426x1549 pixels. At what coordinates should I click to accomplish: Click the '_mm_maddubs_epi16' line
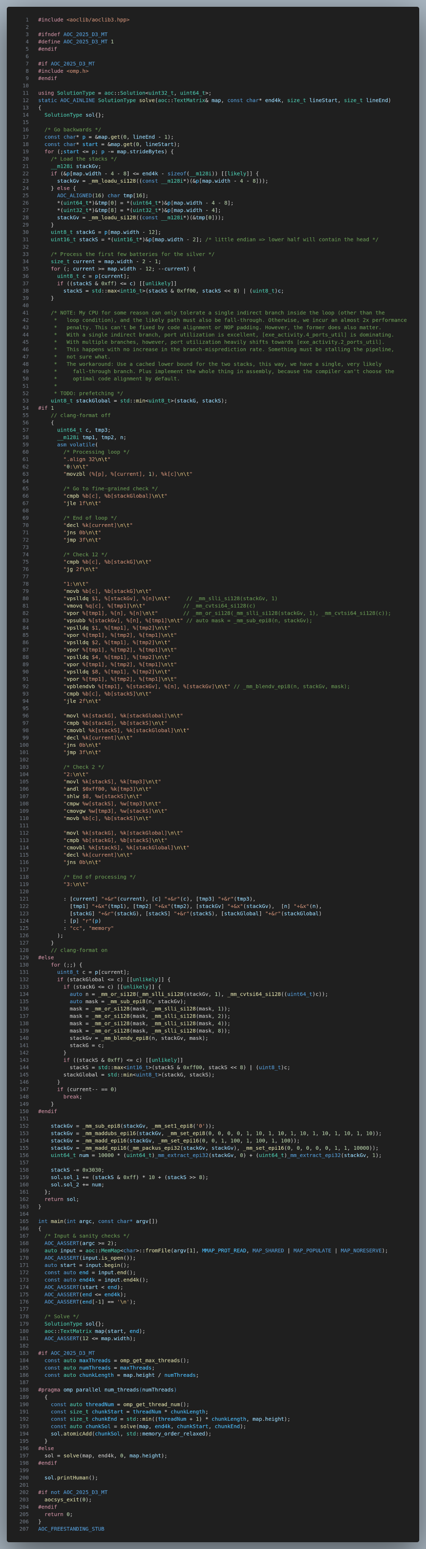[216, 1133]
